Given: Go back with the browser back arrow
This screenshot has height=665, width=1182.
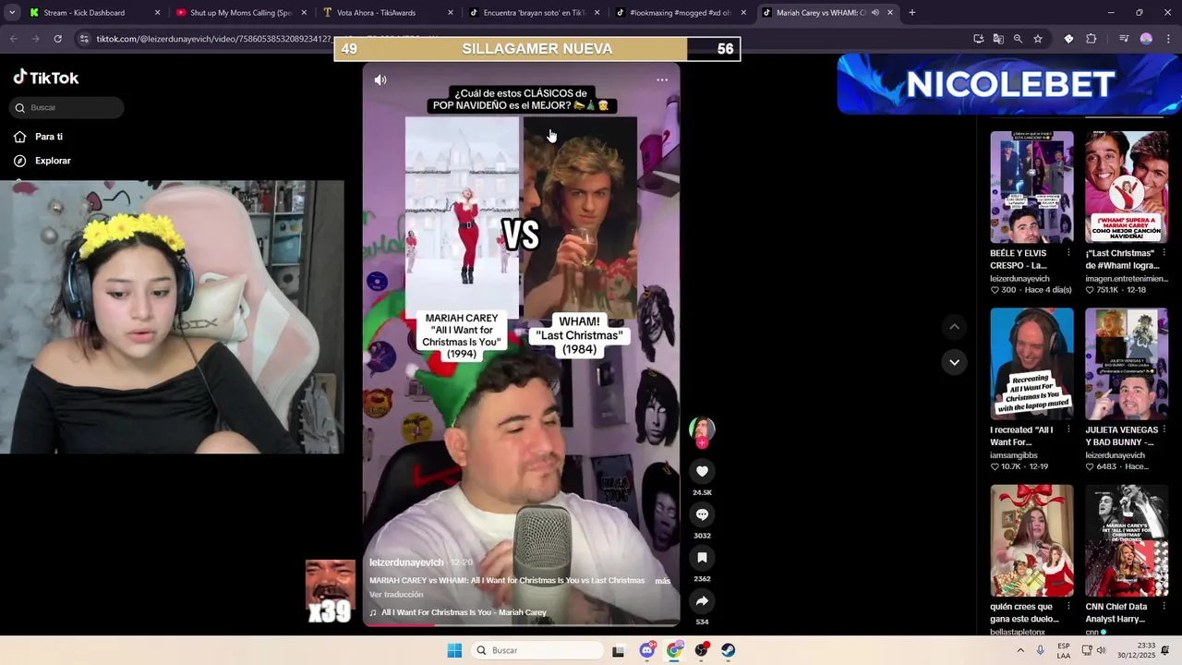Looking at the screenshot, I should pos(14,39).
